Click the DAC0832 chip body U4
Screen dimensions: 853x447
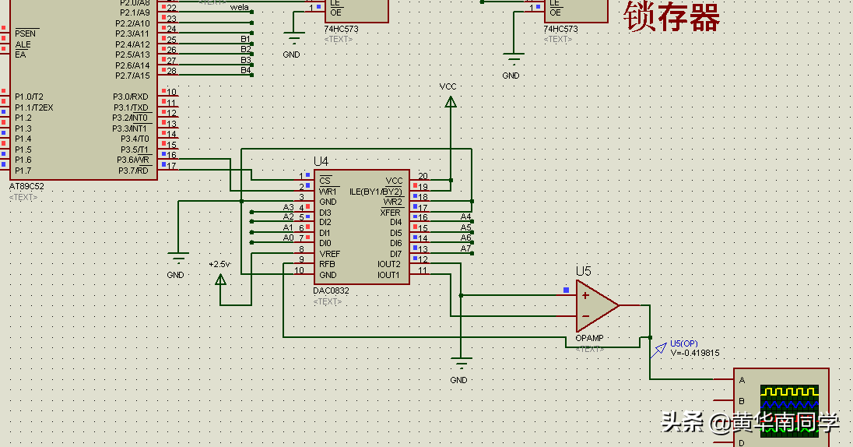point(362,227)
